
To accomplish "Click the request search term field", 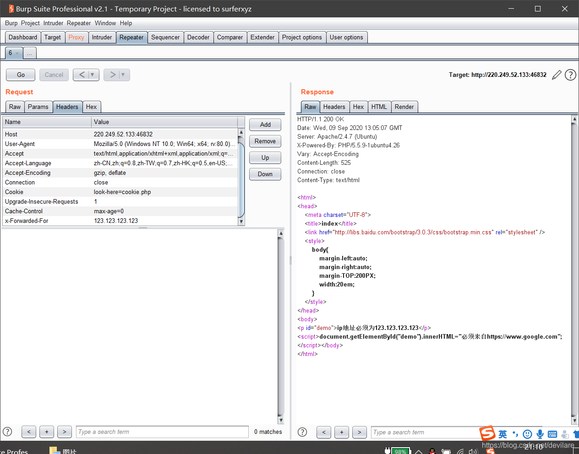I will click(162, 432).
